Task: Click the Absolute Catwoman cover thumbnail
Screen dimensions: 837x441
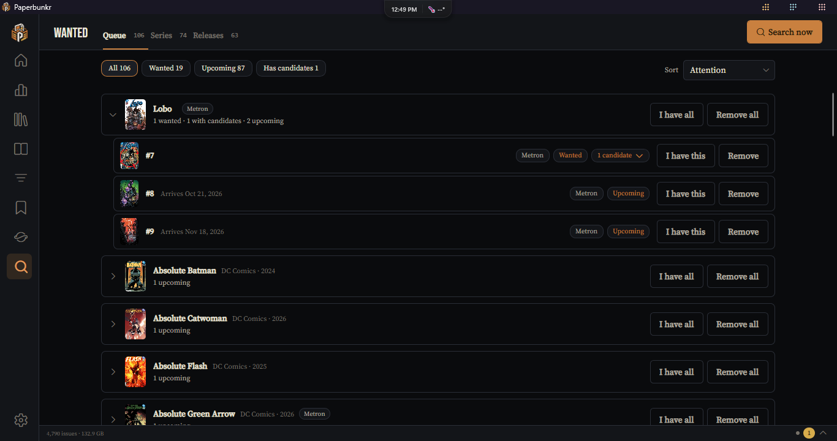Action: pyautogui.click(x=135, y=324)
